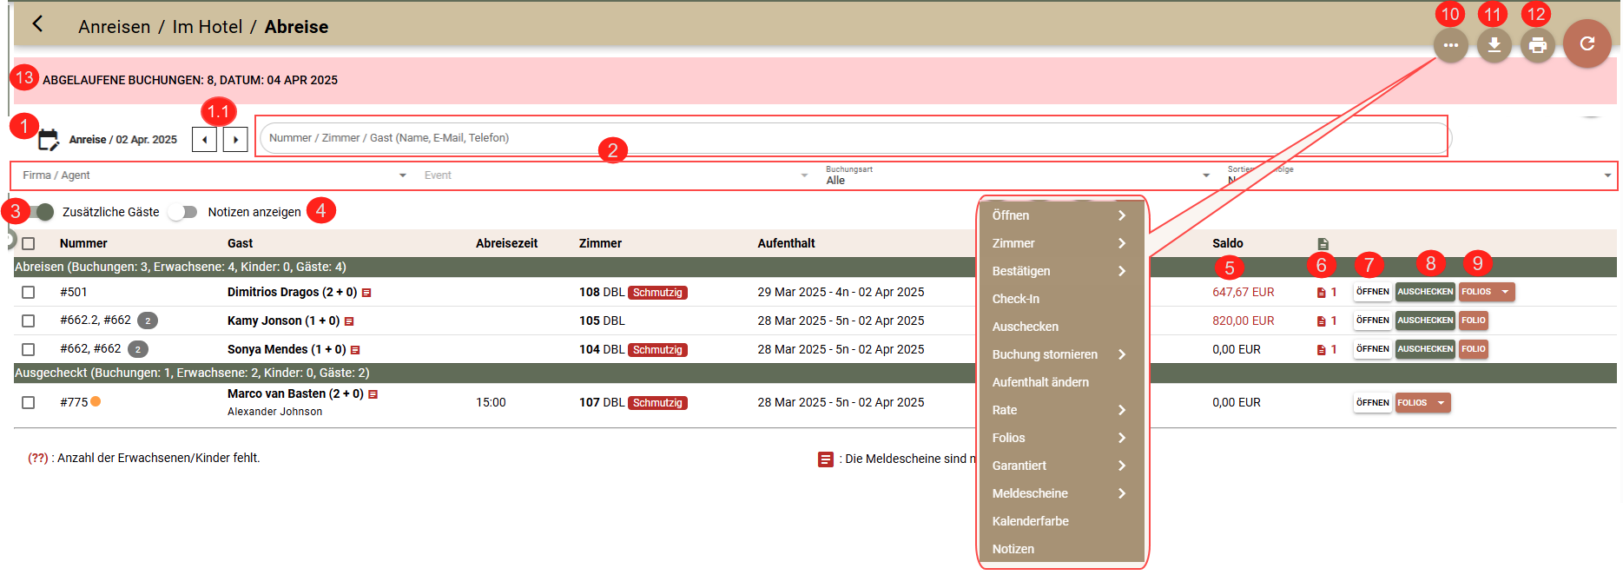Click the document icon in Saldo row 647,67 EUR
The width and height of the screenshot is (1623, 575).
pos(1321,293)
